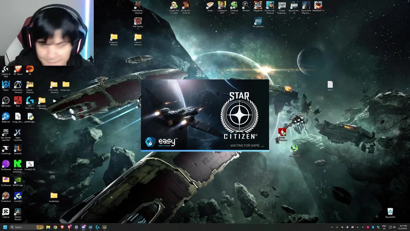This screenshot has width=410, height=231.
Task: Open the Vortex desktop icon
Action: [x=210, y=6]
